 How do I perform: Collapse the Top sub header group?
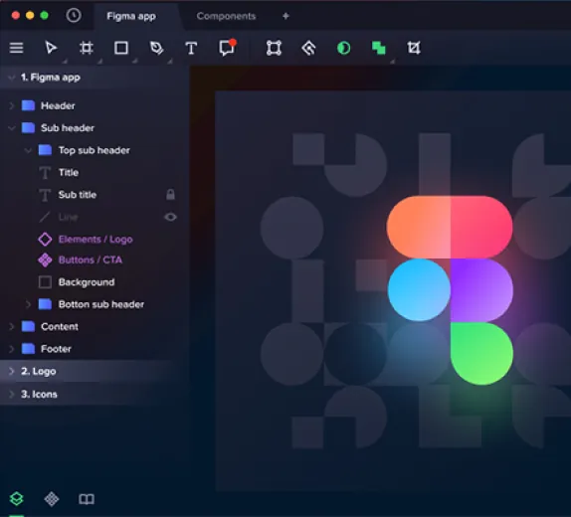pos(28,150)
